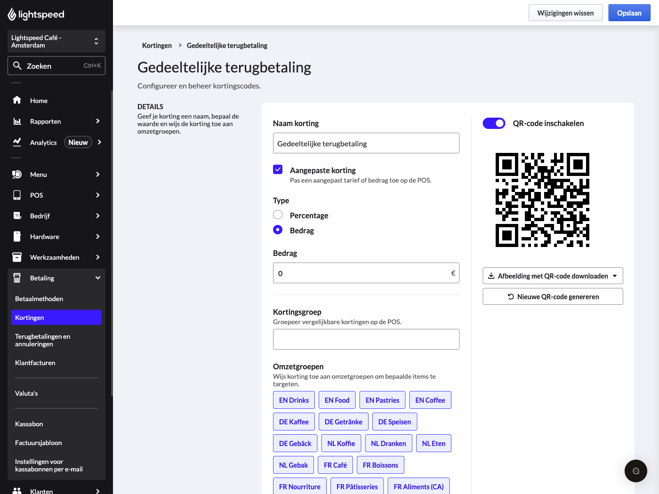Click the QR code image
Screen dimensions: 659x494
pos(542,200)
